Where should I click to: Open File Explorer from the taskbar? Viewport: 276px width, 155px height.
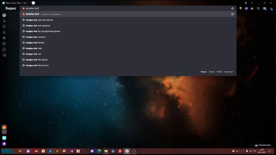pyautogui.click(x=106, y=151)
